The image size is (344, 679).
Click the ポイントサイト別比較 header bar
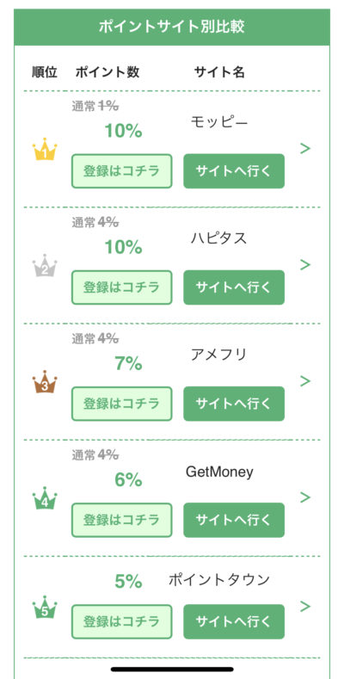click(172, 27)
